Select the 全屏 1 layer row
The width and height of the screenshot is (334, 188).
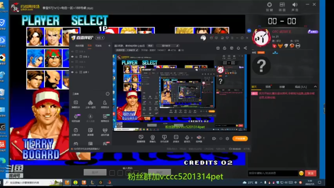[91, 72]
